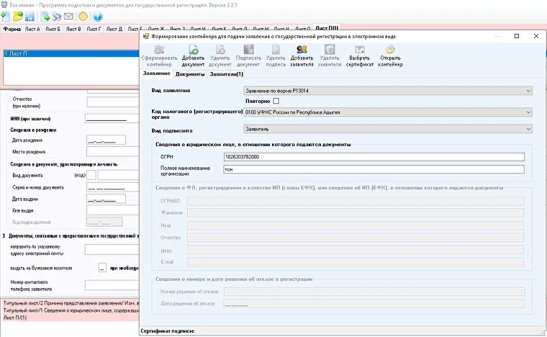Toggle выдать на бумажном носителе checkbox
The width and height of the screenshot is (547, 337).
point(102,268)
